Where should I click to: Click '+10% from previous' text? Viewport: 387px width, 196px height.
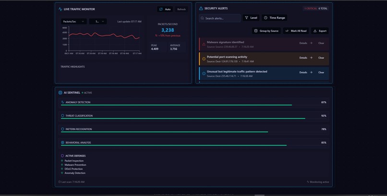coord(169,36)
